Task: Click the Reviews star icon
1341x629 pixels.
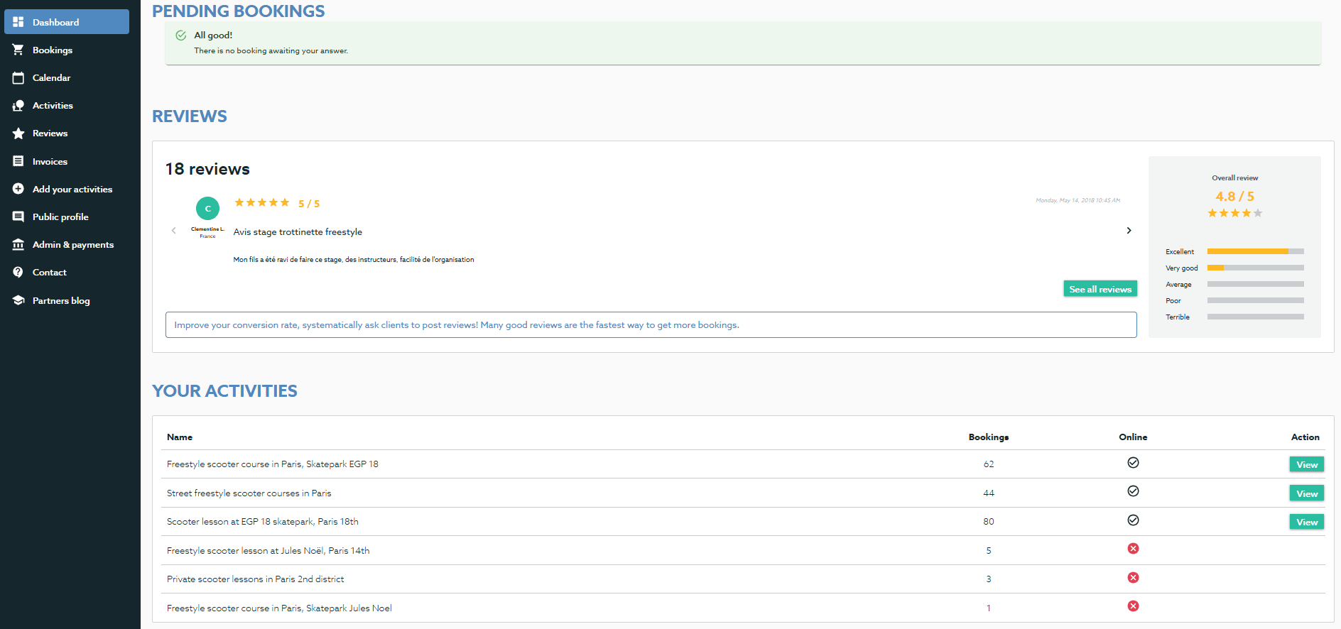Action: point(18,133)
